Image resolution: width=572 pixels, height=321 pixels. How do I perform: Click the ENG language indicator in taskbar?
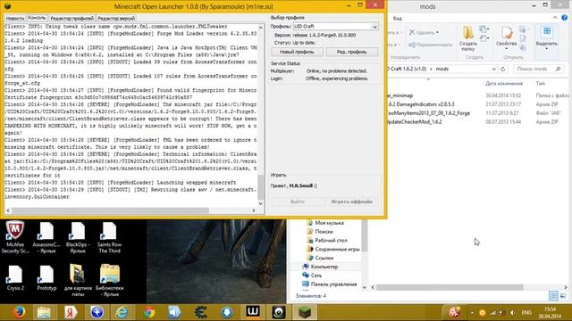point(526,313)
